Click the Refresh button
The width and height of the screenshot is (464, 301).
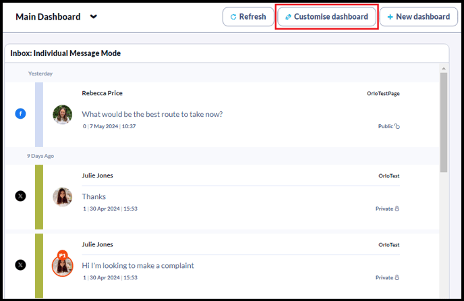coord(248,17)
